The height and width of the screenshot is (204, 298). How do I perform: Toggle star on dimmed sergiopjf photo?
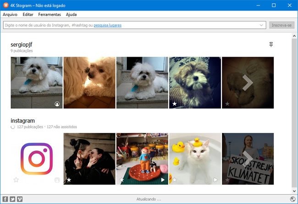[227, 104]
